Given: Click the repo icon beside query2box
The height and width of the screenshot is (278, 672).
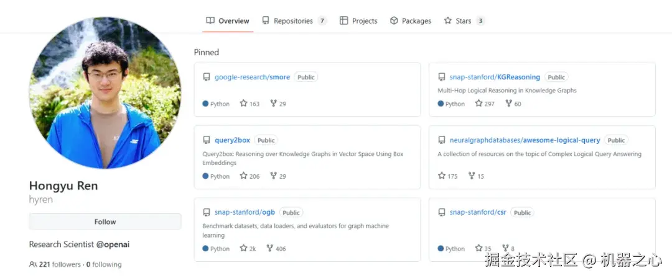Looking at the screenshot, I should click(x=207, y=140).
